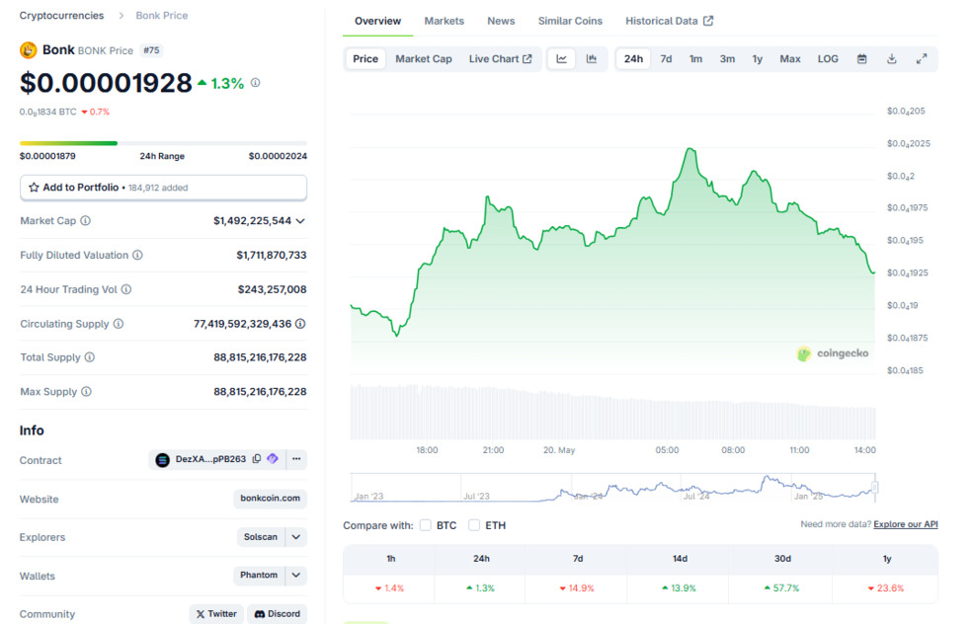The image size is (972, 624).
Task: Expand the Market Cap value chevron
Action: [x=300, y=220]
